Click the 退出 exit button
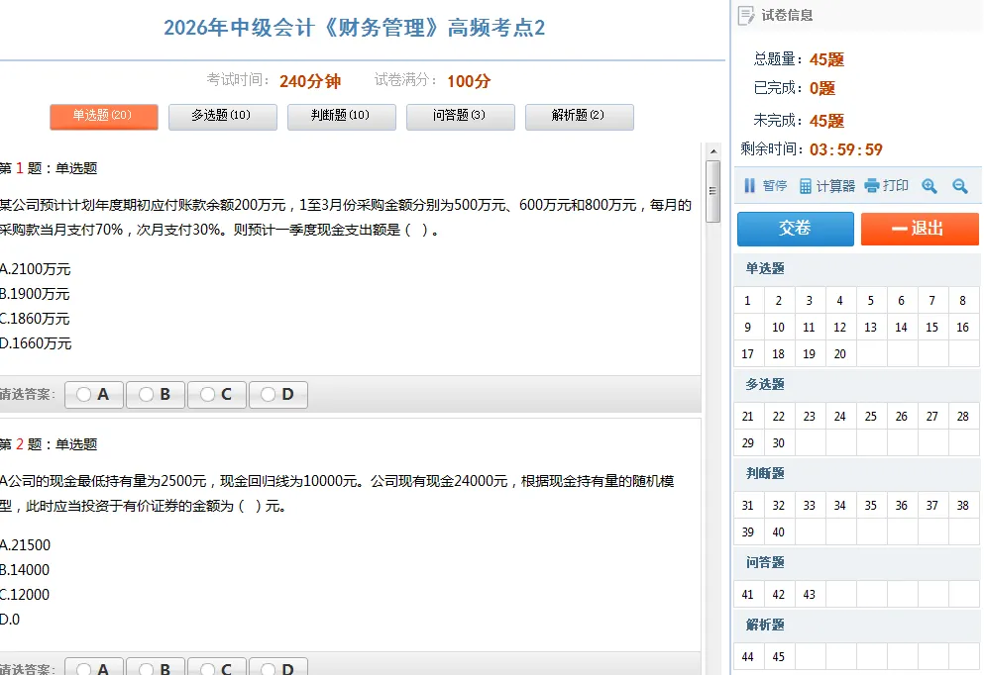984x675 pixels. (x=920, y=229)
